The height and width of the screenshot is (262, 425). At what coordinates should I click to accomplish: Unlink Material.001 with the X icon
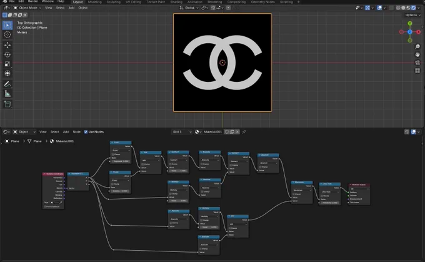[x=237, y=132]
